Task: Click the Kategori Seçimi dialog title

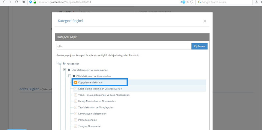Action: click(x=70, y=21)
